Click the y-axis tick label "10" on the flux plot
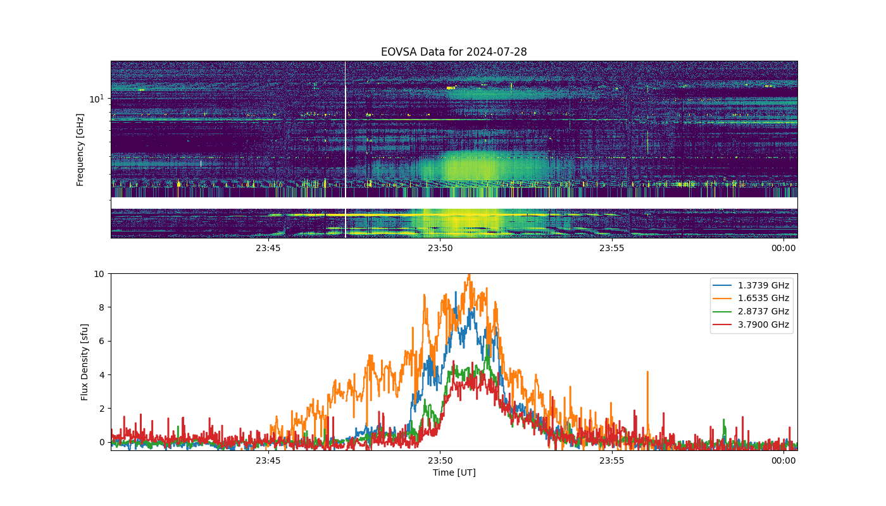This screenshot has height=506, width=886. (99, 274)
